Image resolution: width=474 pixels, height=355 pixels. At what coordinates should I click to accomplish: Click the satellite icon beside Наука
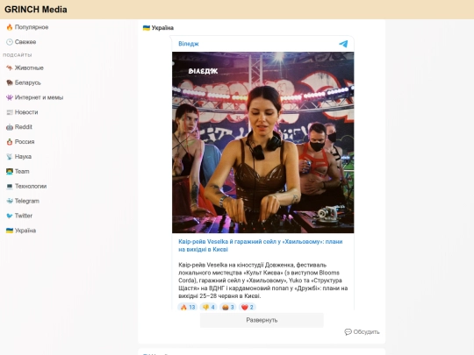pos(10,157)
